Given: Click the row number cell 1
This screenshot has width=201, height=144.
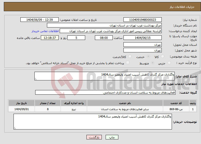Looking at the screenshot, I should coord(193,109).
